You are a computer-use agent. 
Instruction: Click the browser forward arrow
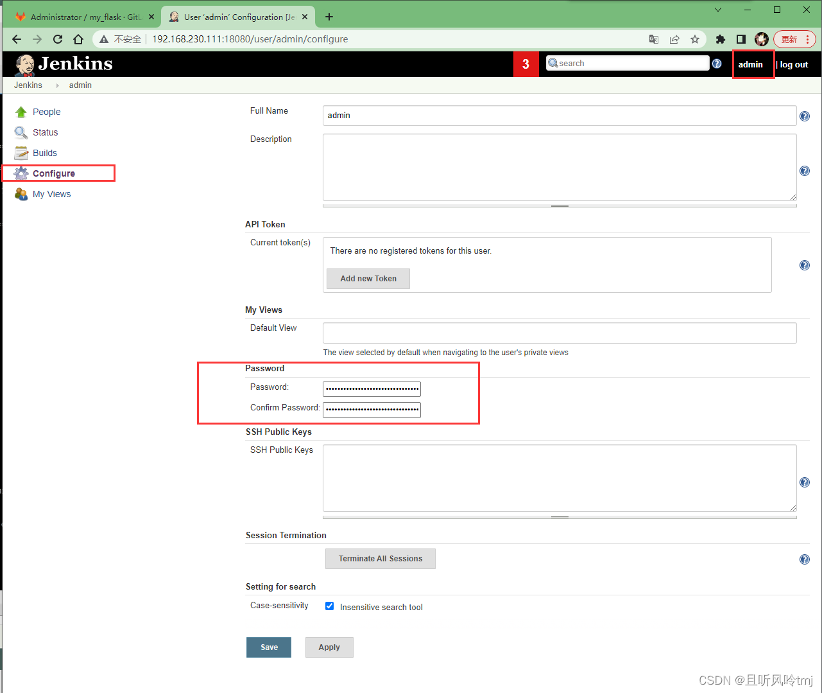37,39
